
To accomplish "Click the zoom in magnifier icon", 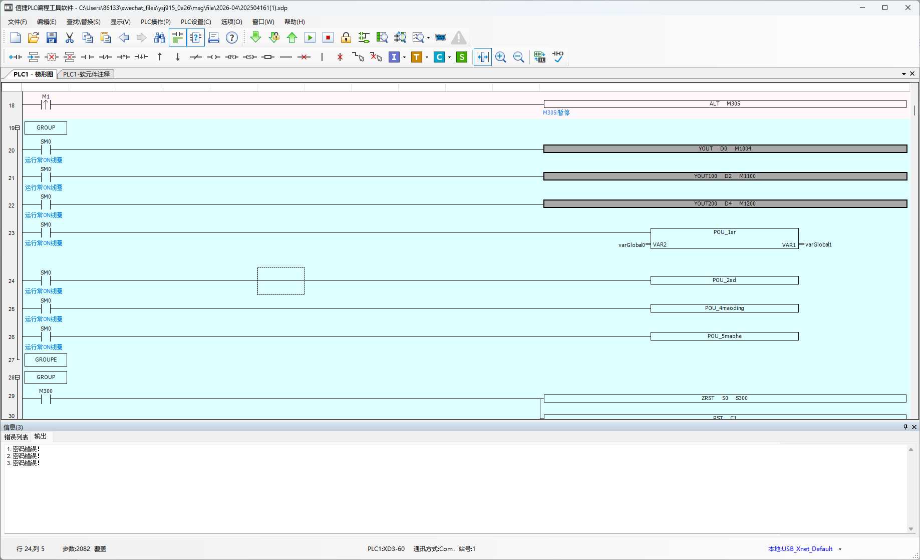I will (501, 57).
